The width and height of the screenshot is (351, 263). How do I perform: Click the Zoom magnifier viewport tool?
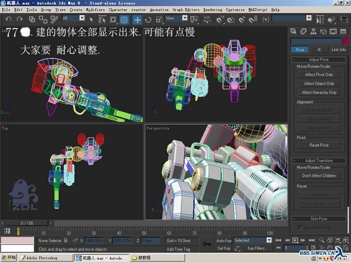(322, 240)
